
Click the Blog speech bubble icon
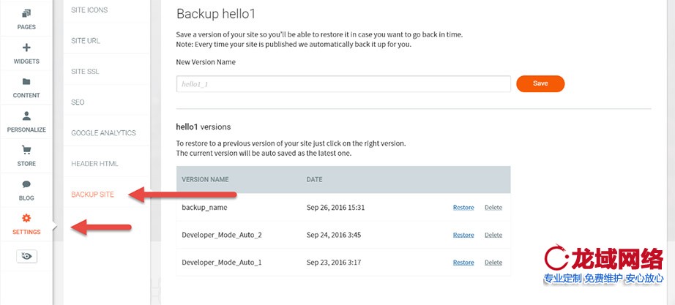click(26, 184)
